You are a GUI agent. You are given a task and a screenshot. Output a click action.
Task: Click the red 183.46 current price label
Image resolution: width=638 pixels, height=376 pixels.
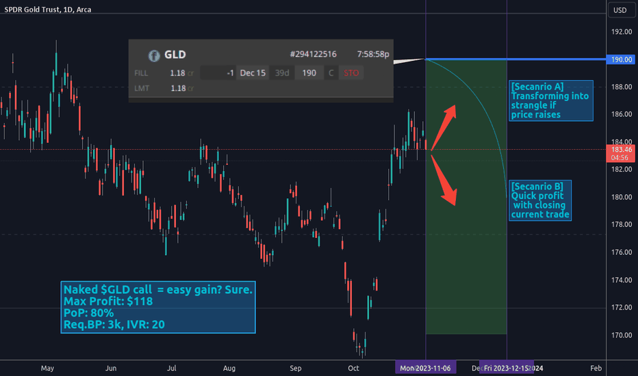622,153
